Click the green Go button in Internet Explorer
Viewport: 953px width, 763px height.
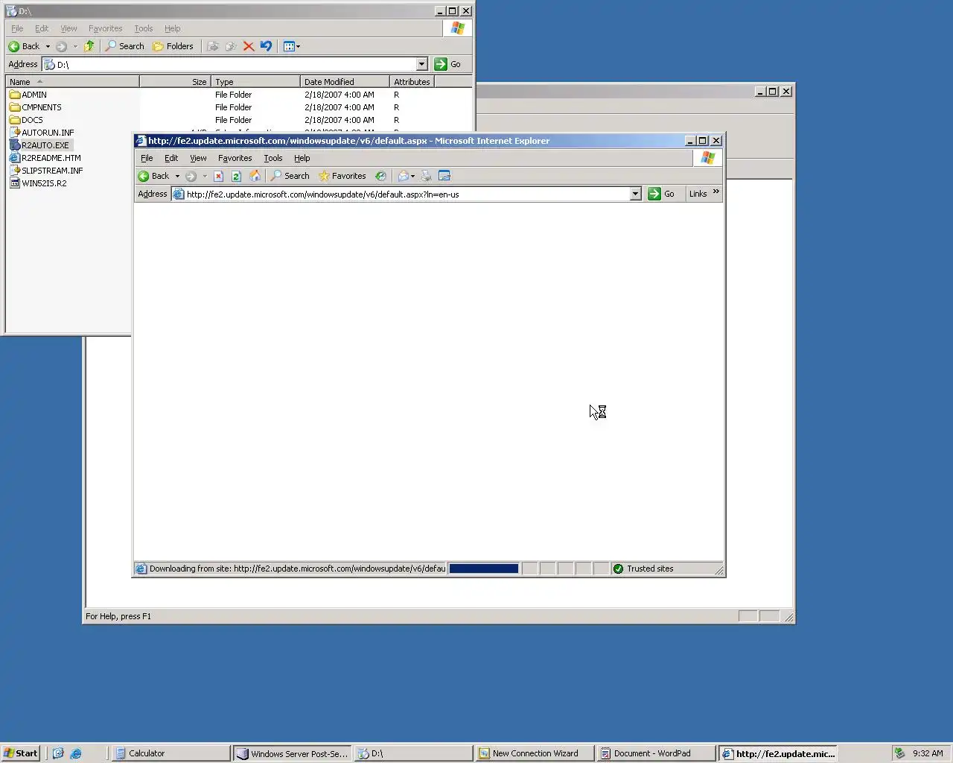(661, 194)
